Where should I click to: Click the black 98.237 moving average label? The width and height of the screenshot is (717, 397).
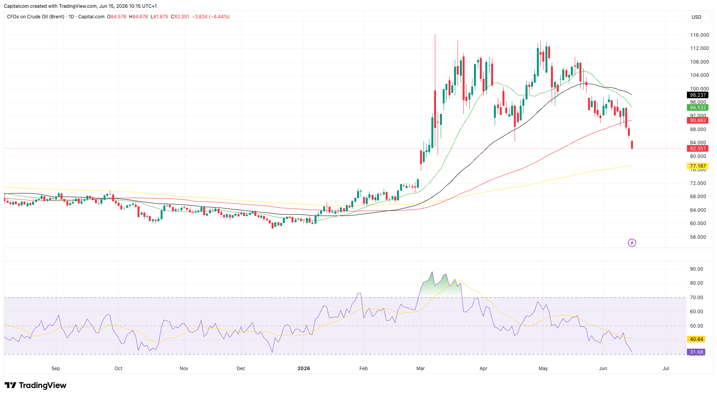(698, 95)
